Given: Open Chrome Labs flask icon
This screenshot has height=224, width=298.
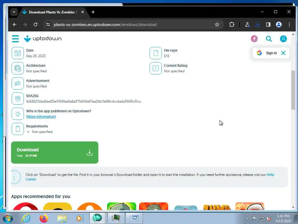Looking at the screenshot, I should 247,24.
